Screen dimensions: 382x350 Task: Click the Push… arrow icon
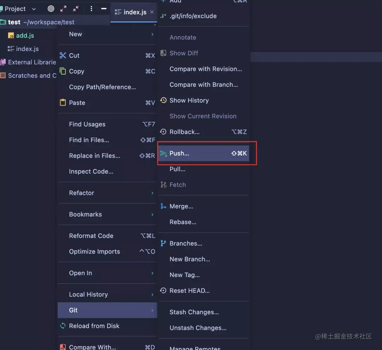tap(163, 153)
